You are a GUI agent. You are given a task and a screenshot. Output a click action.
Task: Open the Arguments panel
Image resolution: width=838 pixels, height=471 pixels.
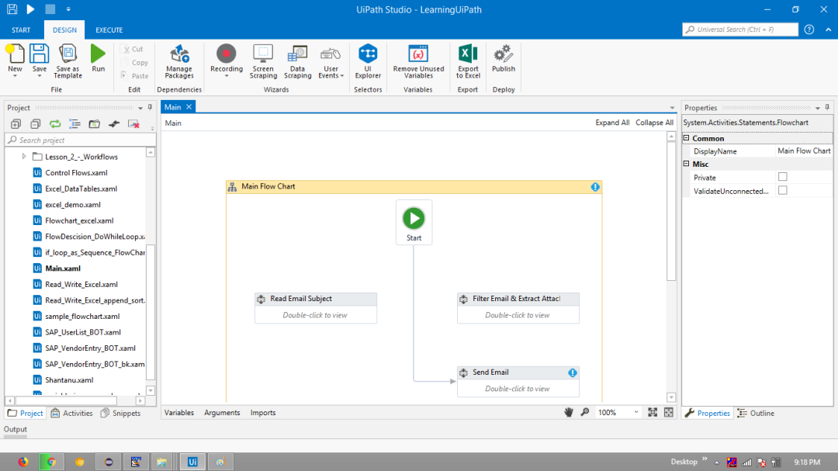coord(222,413)
